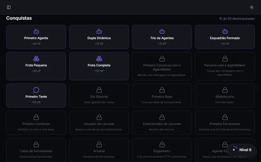261x162 pixels.
Task: Click the '15 de 50 desbloqueadas' counter
Action: (x=237, y=18)
